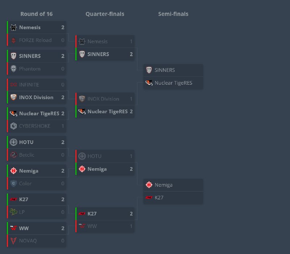Screen dimensions: 290x254
Task: Click the LP team logo
Action: click(13, 212)
